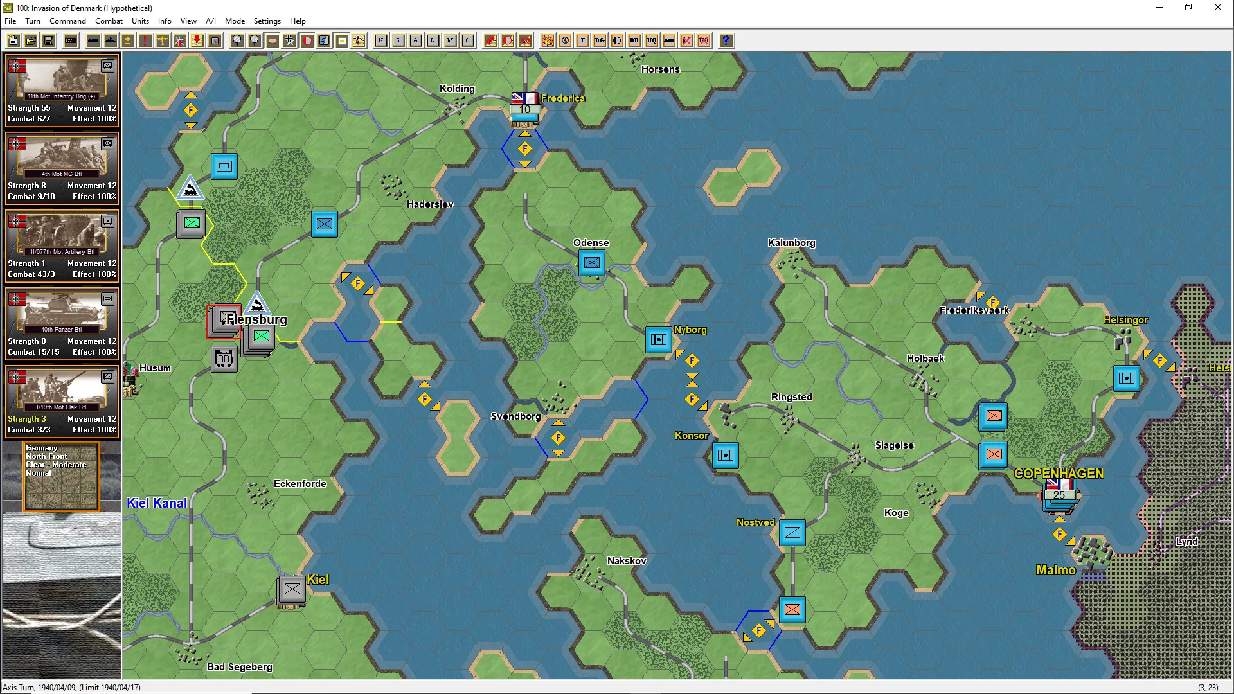The height and width of the screenshot is (694, 1234).
Task: Open the Units menu
Action: point(140,21)
